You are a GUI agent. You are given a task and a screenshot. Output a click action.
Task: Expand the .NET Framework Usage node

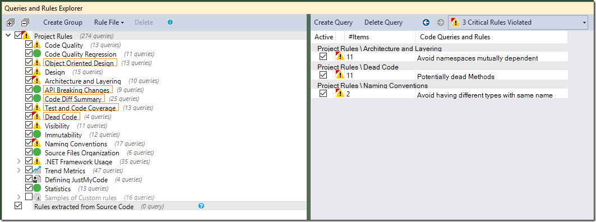[x=19, y=161]
